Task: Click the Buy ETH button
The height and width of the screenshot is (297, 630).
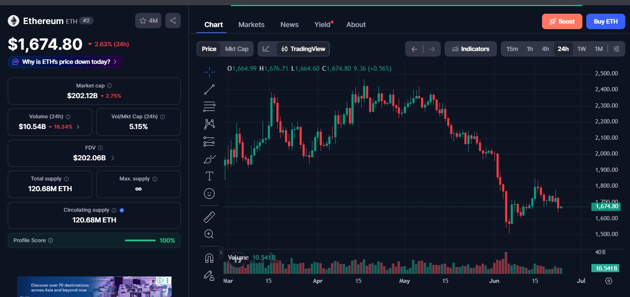Action: pos(606,21)
